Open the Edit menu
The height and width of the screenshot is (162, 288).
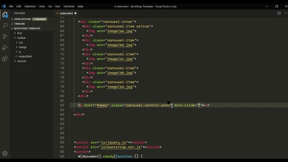coord(19,6)
